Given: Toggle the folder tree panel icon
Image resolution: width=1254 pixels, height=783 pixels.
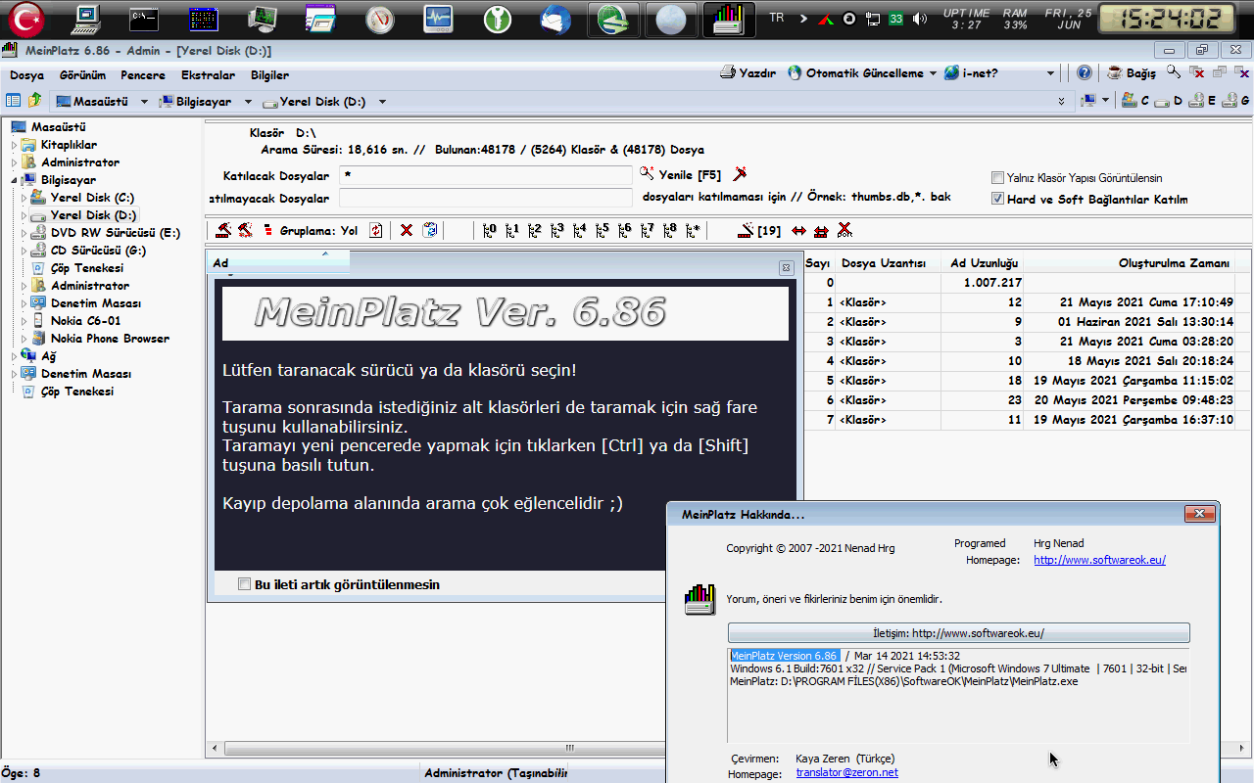Looking at the screenshot, I should 14,101.
